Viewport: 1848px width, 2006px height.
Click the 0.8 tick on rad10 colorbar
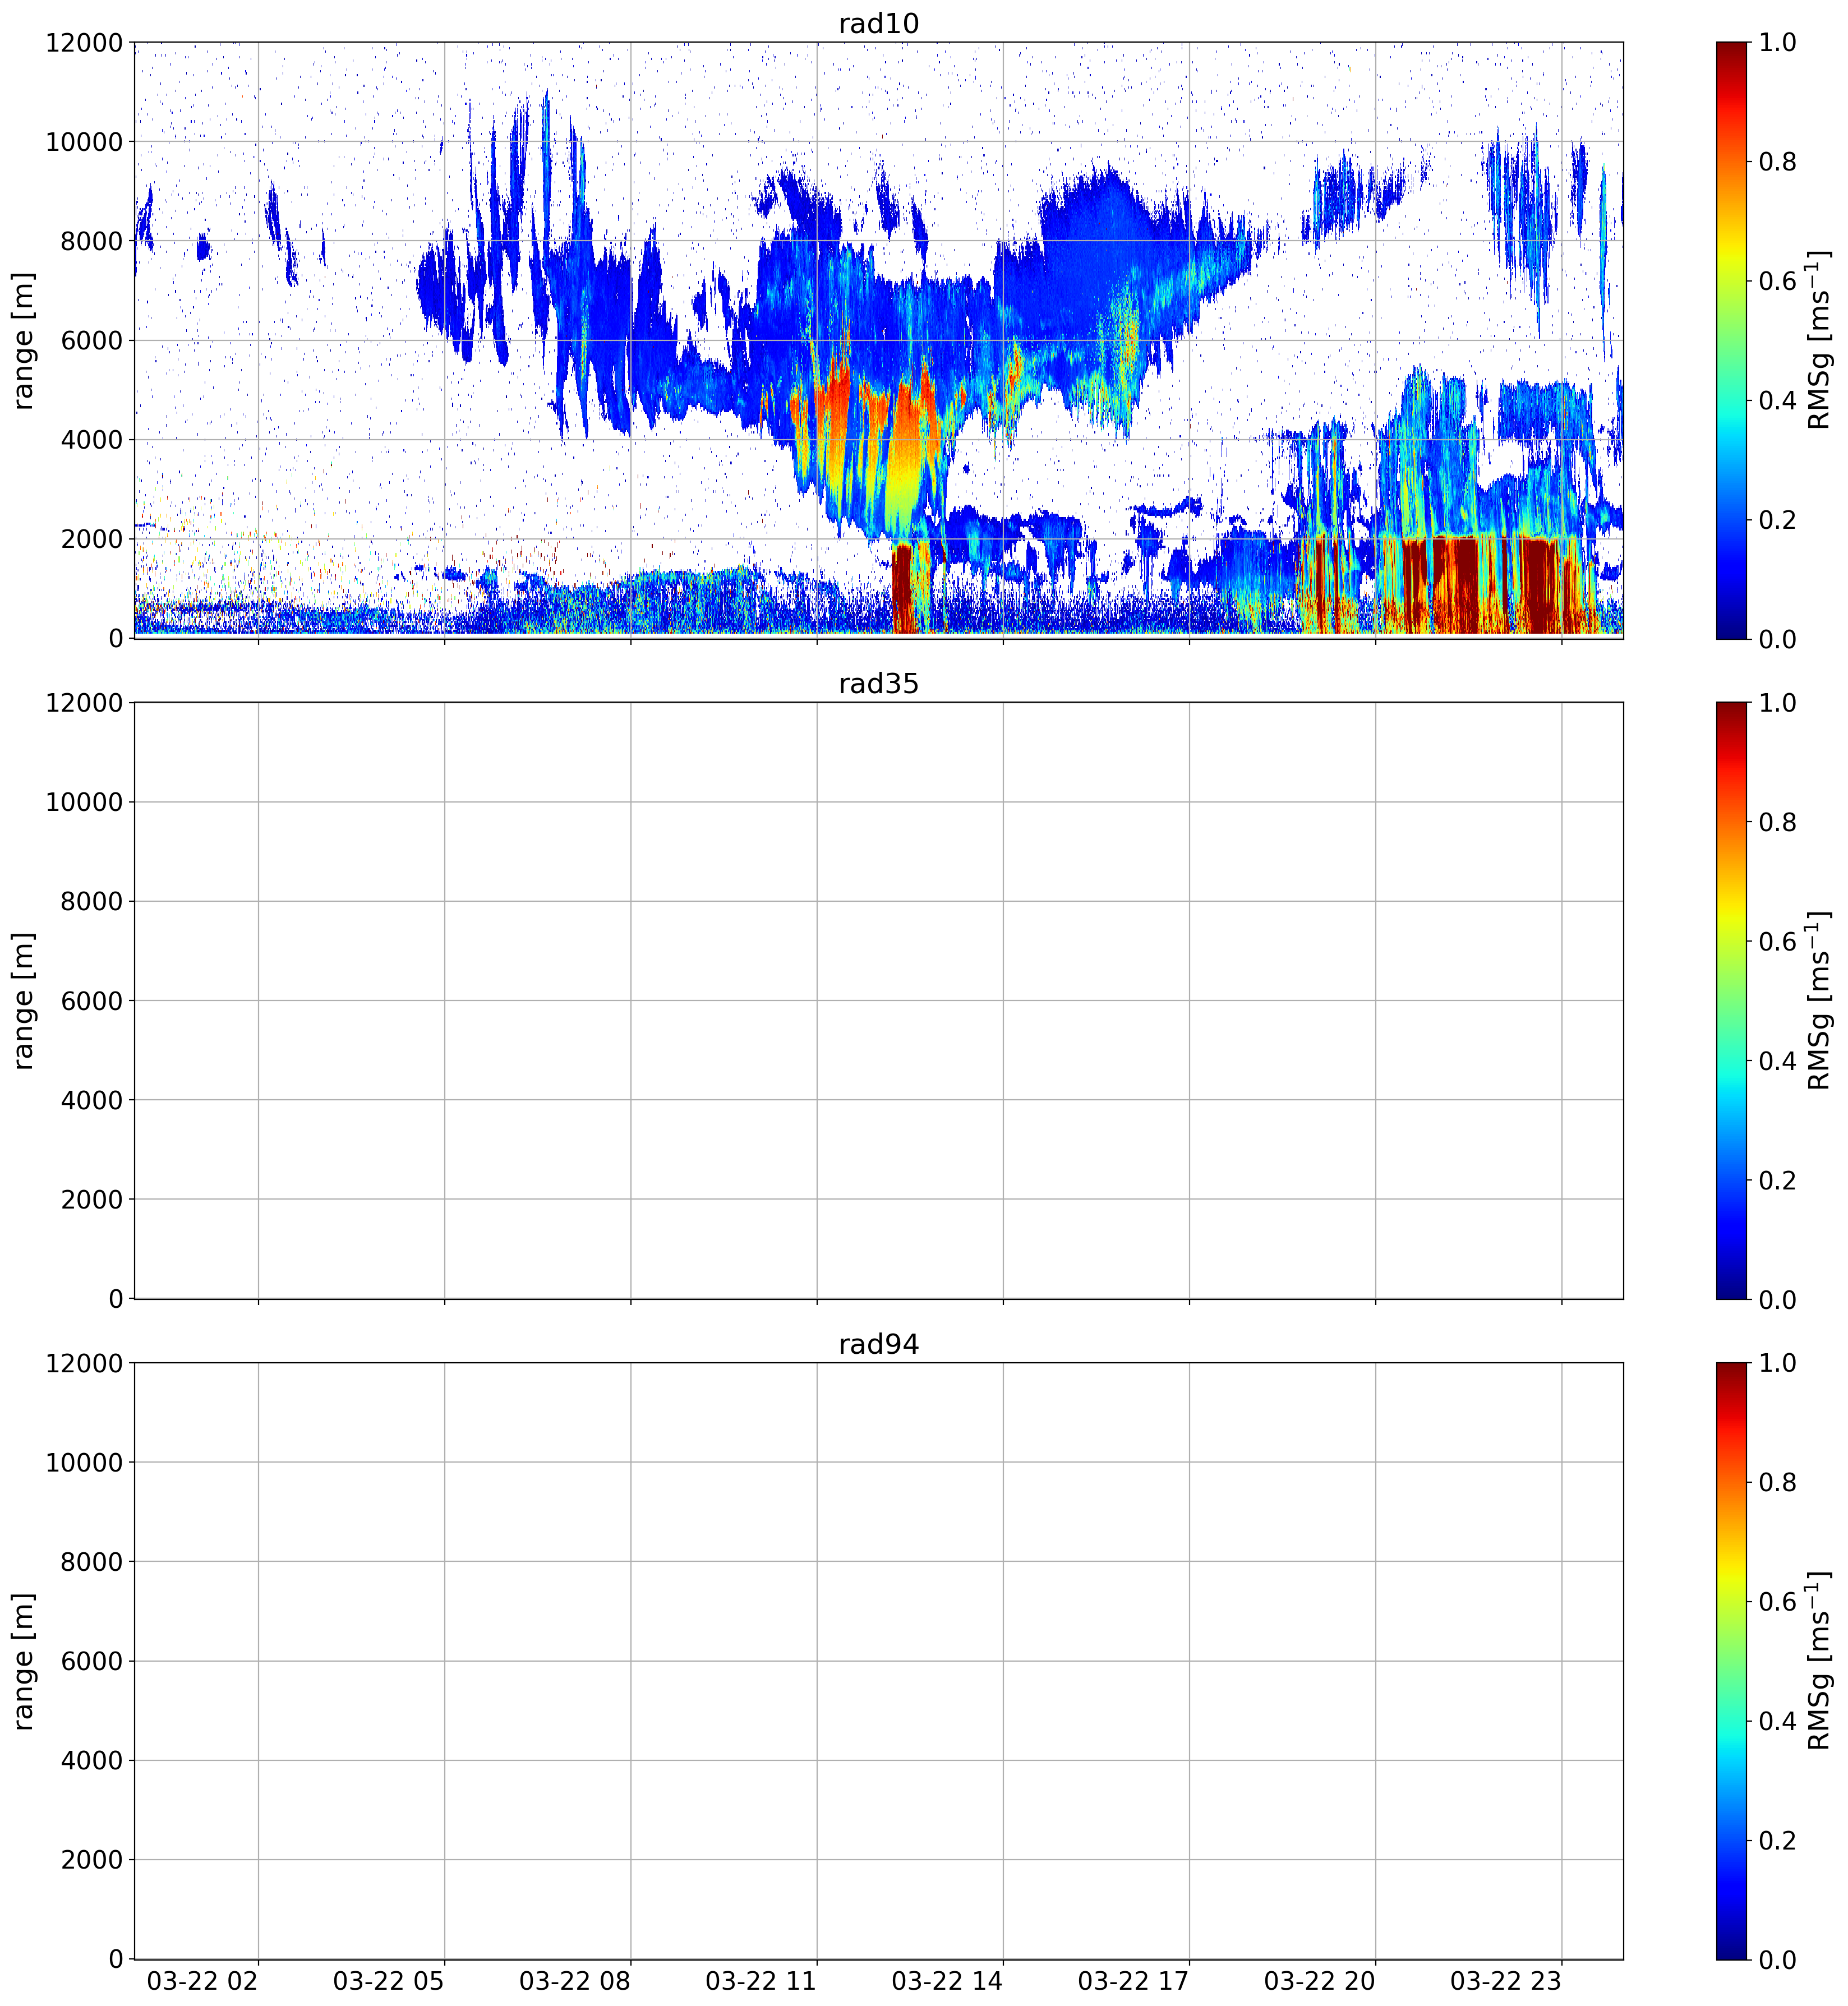(1778, 162)
